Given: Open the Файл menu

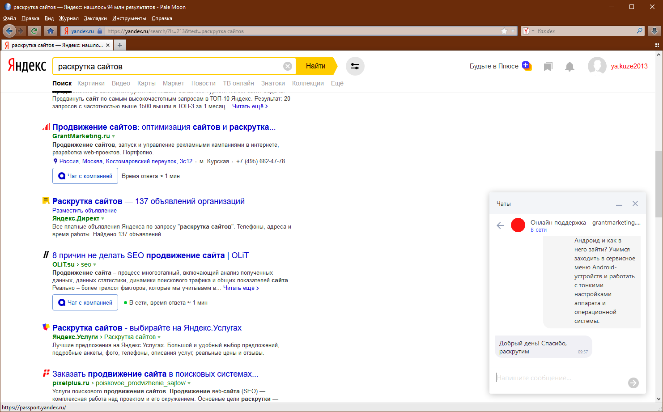Looking at the screenshot, I should (x=9, y=18).
